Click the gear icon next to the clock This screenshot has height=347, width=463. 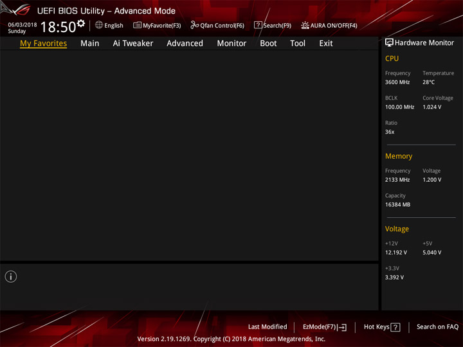pos(81,23)
